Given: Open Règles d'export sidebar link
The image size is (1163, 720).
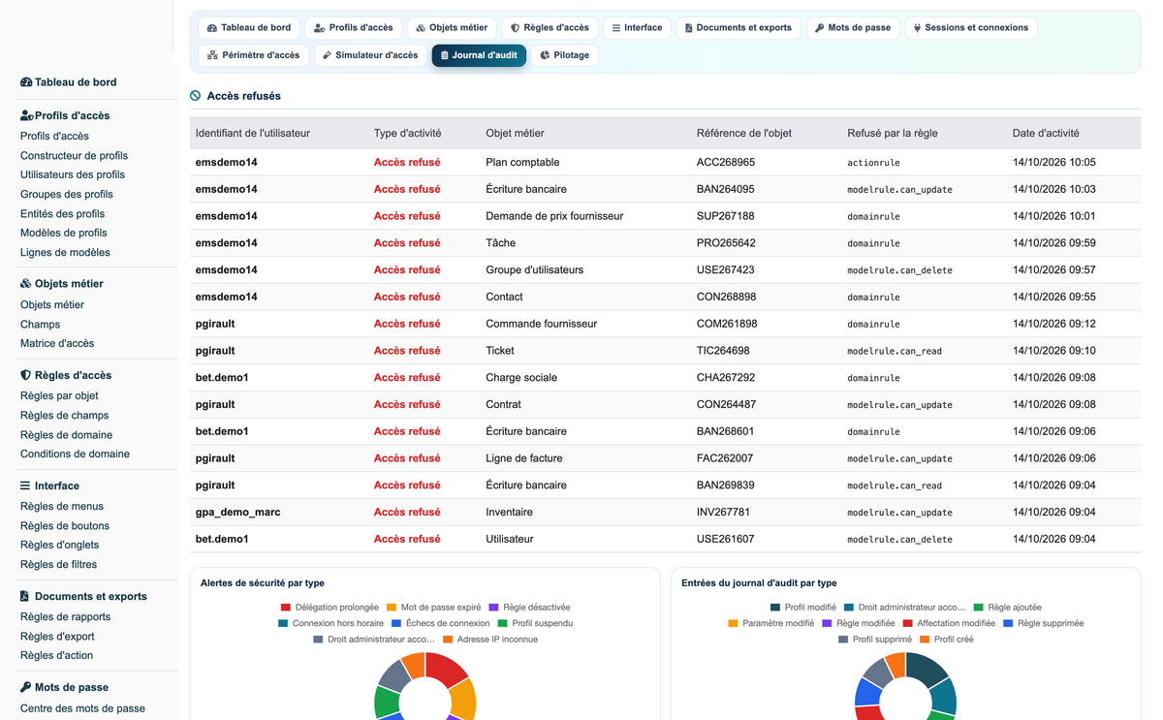Looking at the screenshot, I should coord(57,637).
